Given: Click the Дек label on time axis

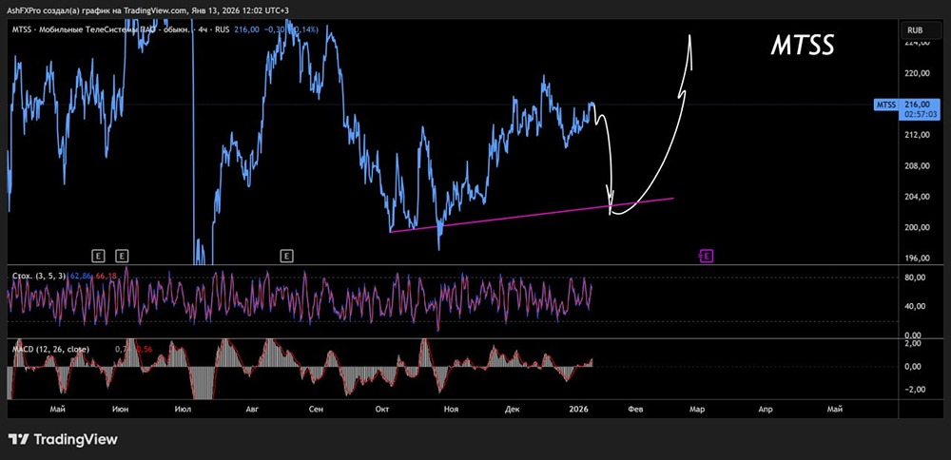Looking at the screenshot, I should coord(513,410).
